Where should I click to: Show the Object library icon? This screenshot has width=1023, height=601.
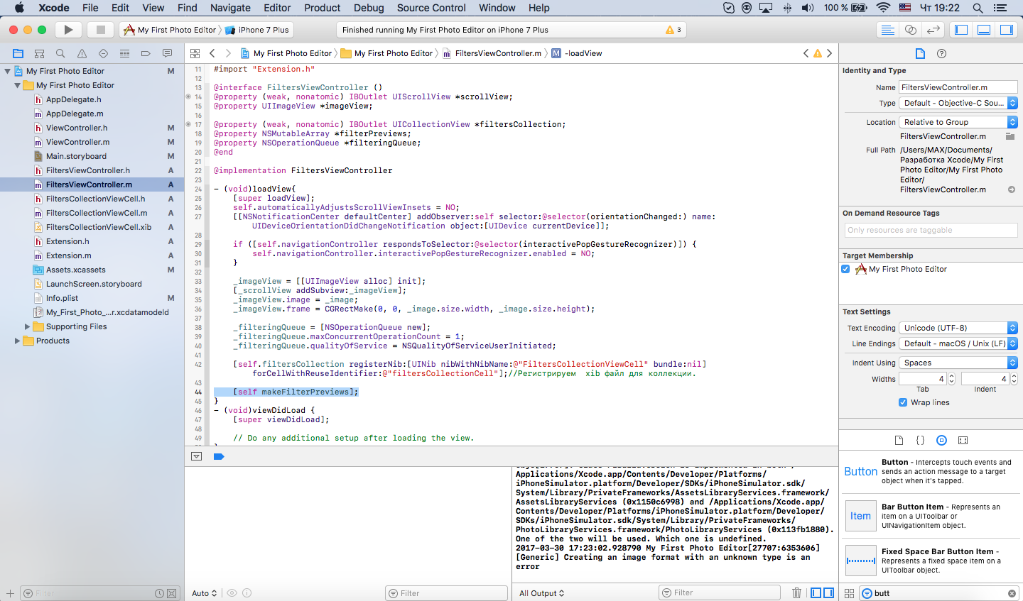point(941,440)
